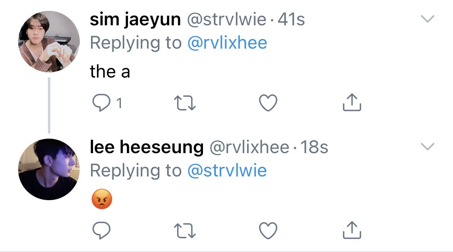Retweet lee heeseung's tweet
This screenshot has height=252, width=453.
(x=185, y=231)
